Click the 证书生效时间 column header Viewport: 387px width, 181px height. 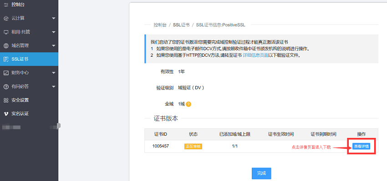pyautogui.click(x=281, y=134)
